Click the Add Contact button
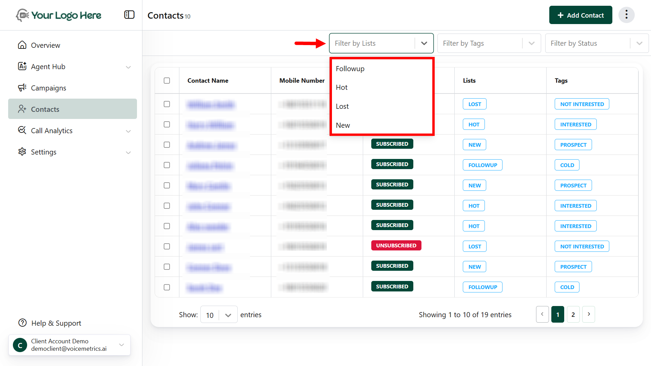The image size is (651, 366). point(580,15)
